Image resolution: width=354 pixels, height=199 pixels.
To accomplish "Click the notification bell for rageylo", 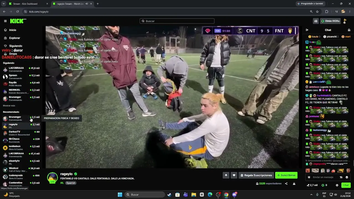I will [226, 175].
